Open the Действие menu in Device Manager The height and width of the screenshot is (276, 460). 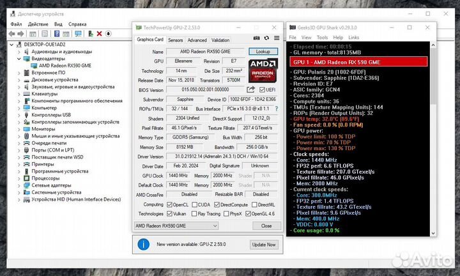pyautogui.click(x=38, y=24)
